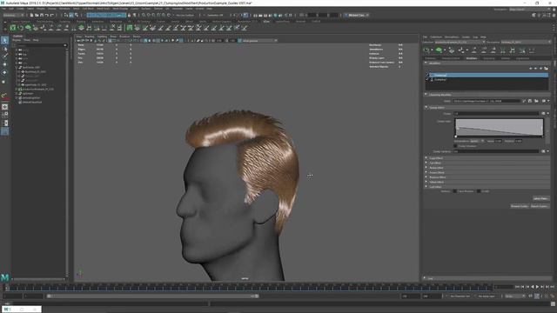This screenshot has width=557, height=313.
Task: Open the XGen shelf tab
Action: tap(266, 21)
